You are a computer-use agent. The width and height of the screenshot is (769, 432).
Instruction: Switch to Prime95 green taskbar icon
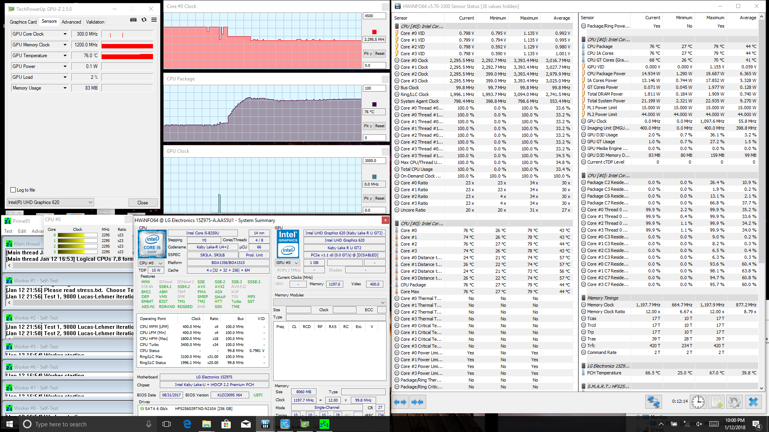coord(324,424)
